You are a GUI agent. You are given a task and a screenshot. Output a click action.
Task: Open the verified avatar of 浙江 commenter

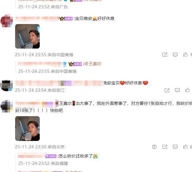(6, 85)
